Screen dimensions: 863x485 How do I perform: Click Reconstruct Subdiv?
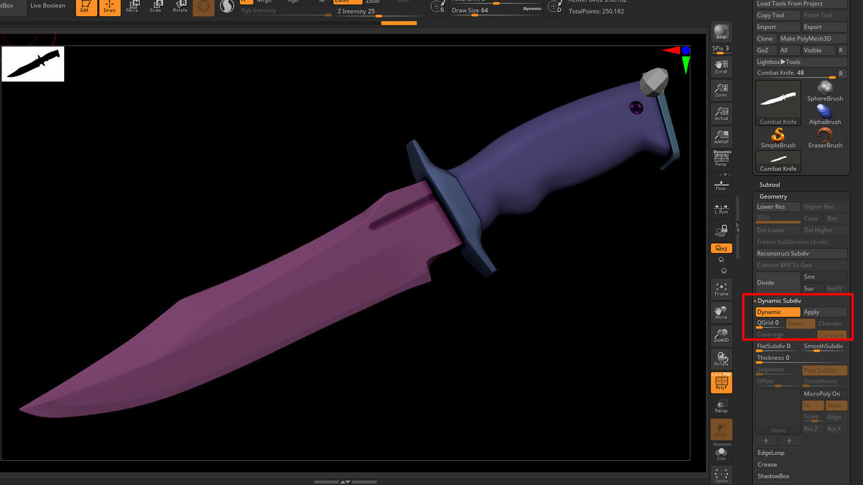point(801,254)
